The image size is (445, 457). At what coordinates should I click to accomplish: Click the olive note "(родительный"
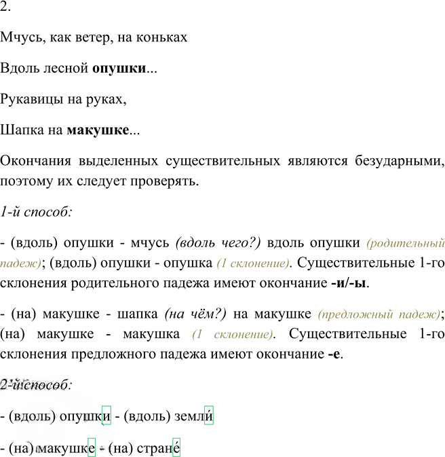coord(406,243)
